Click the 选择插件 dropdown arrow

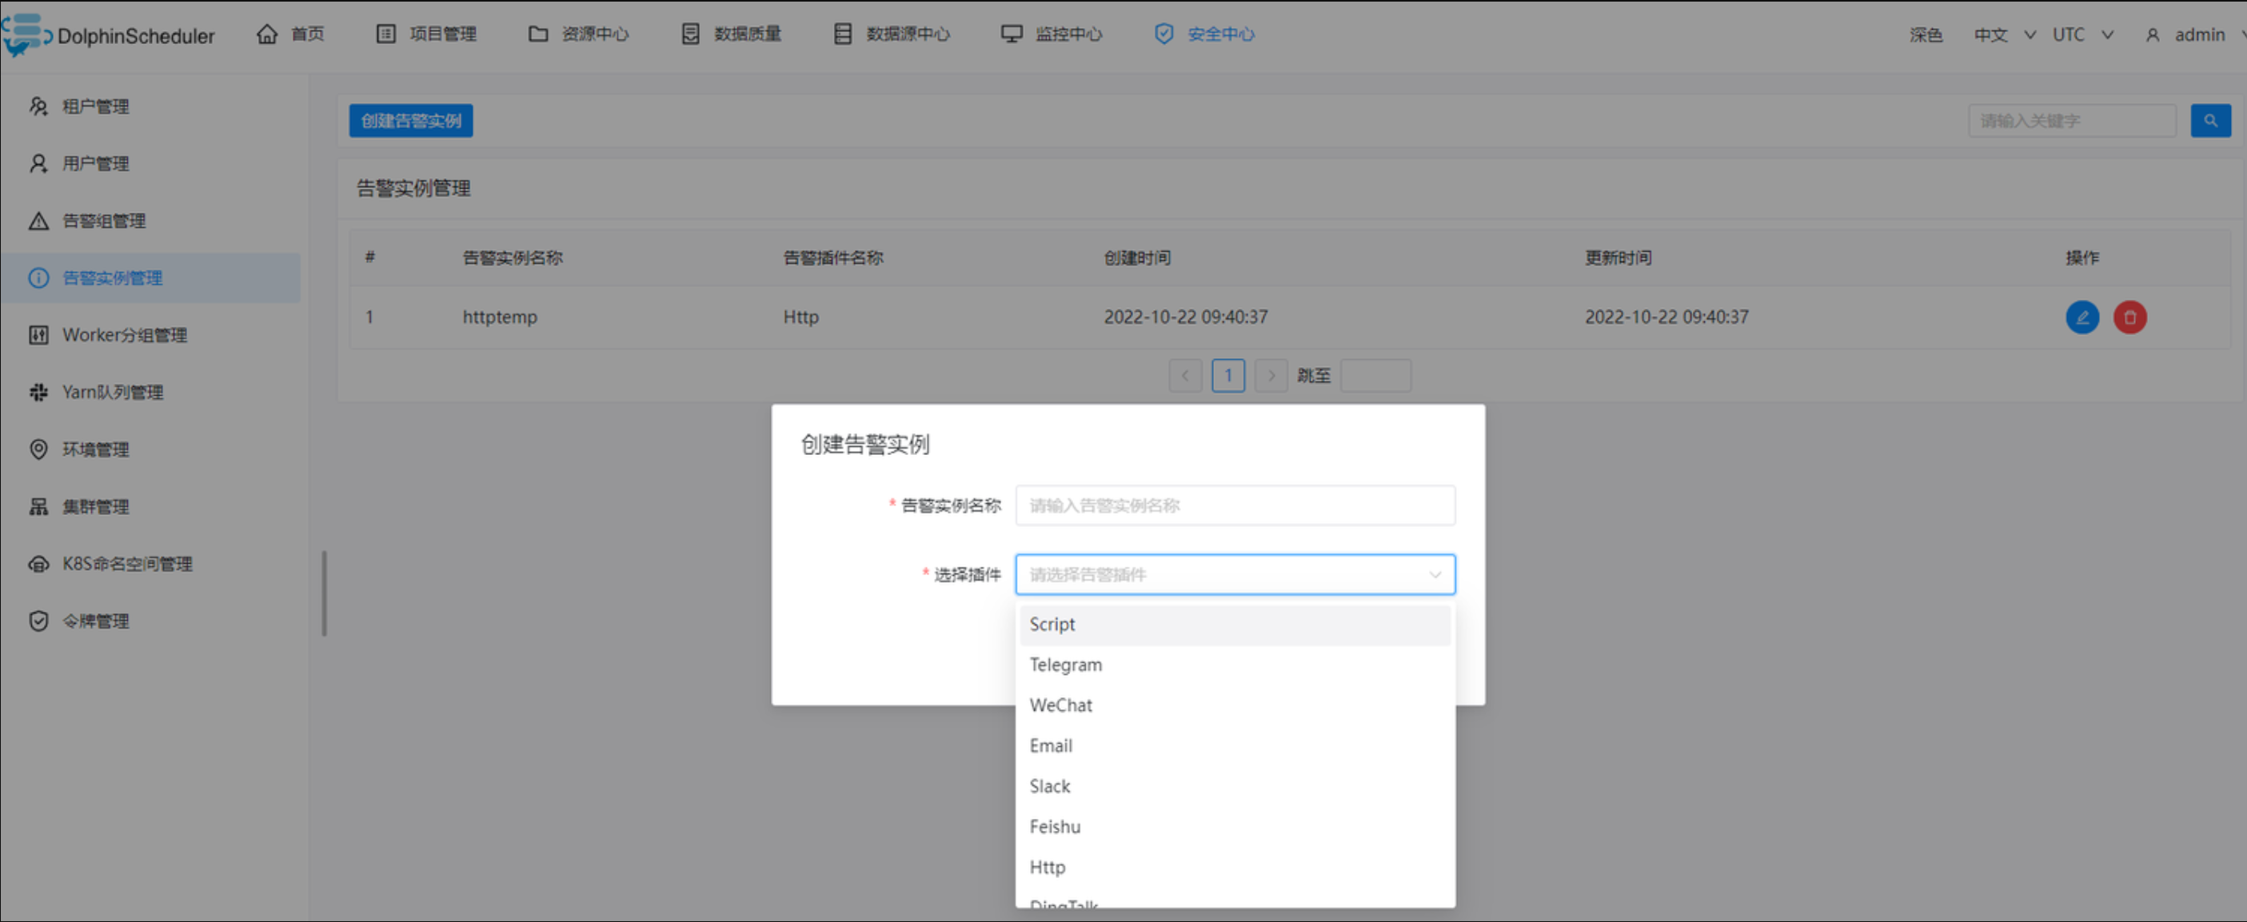(x=1434, y=575)
